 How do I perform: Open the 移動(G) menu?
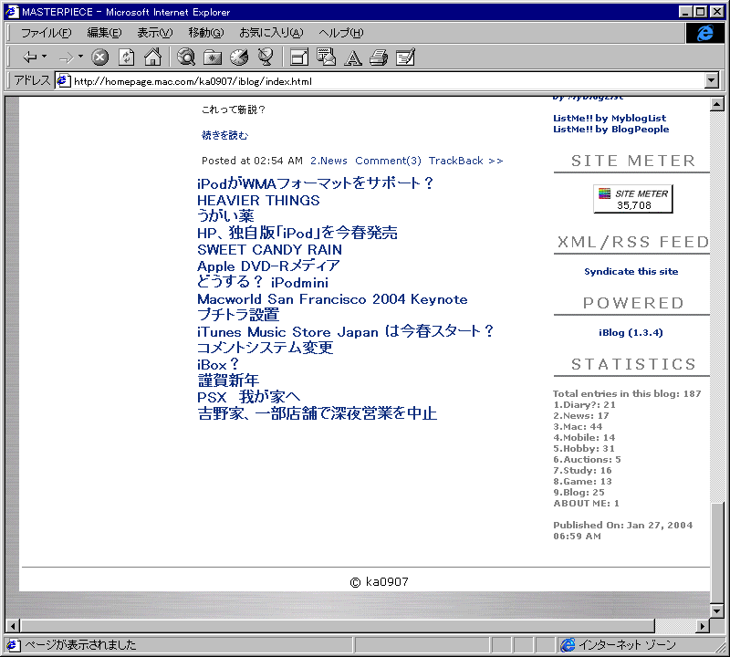pos(206,33)
